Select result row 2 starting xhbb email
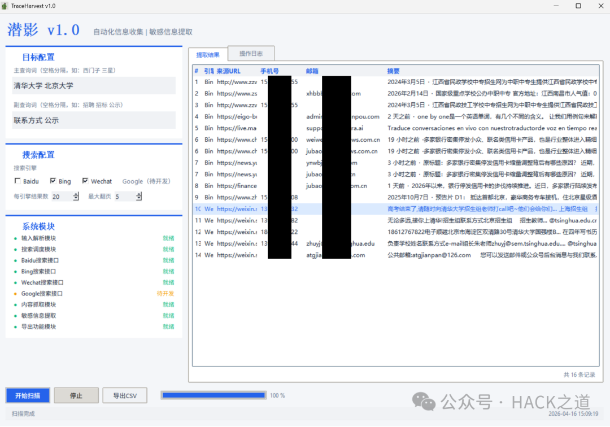 coord(395,94)
